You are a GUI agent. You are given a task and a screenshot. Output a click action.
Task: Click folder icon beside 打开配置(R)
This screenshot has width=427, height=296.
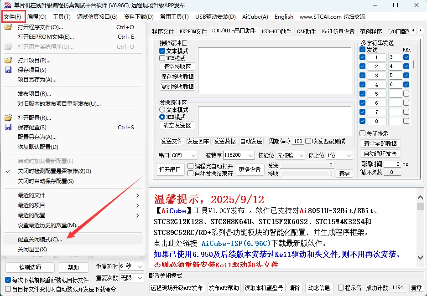8,118
